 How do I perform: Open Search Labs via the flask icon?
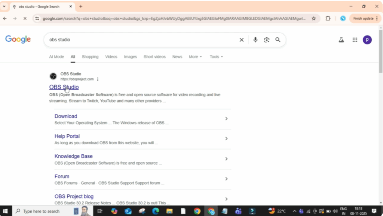[341, 40]
